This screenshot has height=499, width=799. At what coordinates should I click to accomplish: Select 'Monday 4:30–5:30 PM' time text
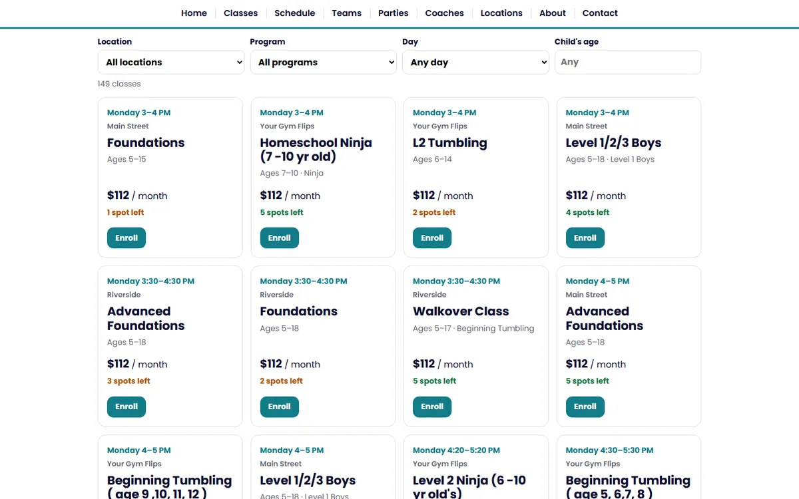tap(609, 450)
